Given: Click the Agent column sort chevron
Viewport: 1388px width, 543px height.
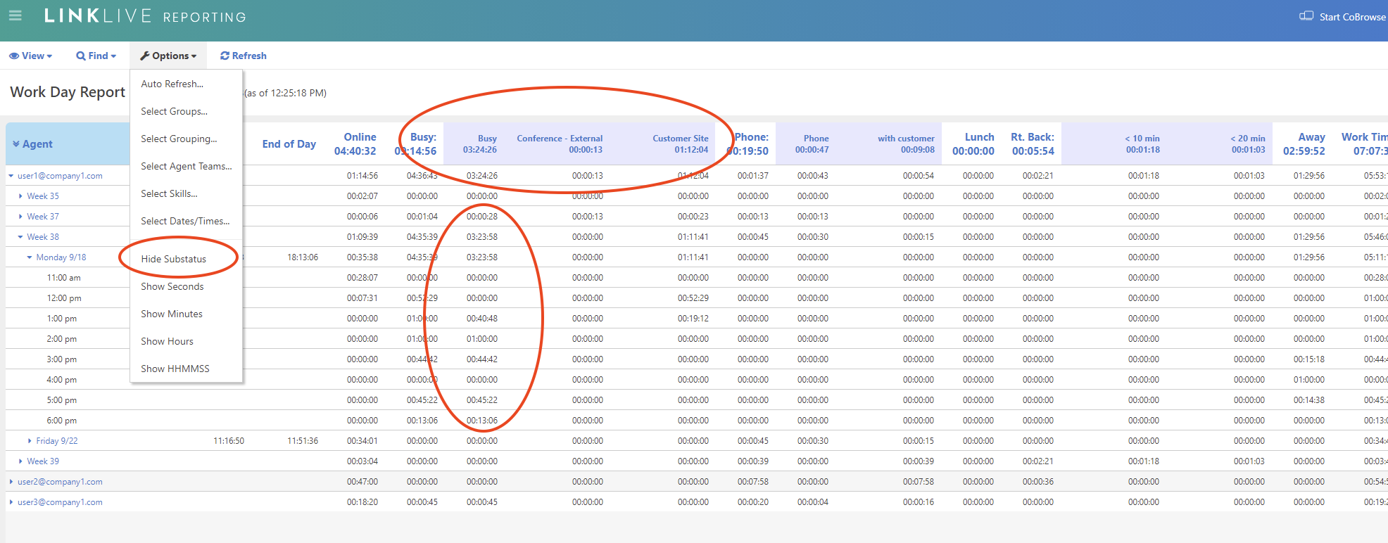Looking at the screenshot, I should pyautogui.click(x=15, y=144).
